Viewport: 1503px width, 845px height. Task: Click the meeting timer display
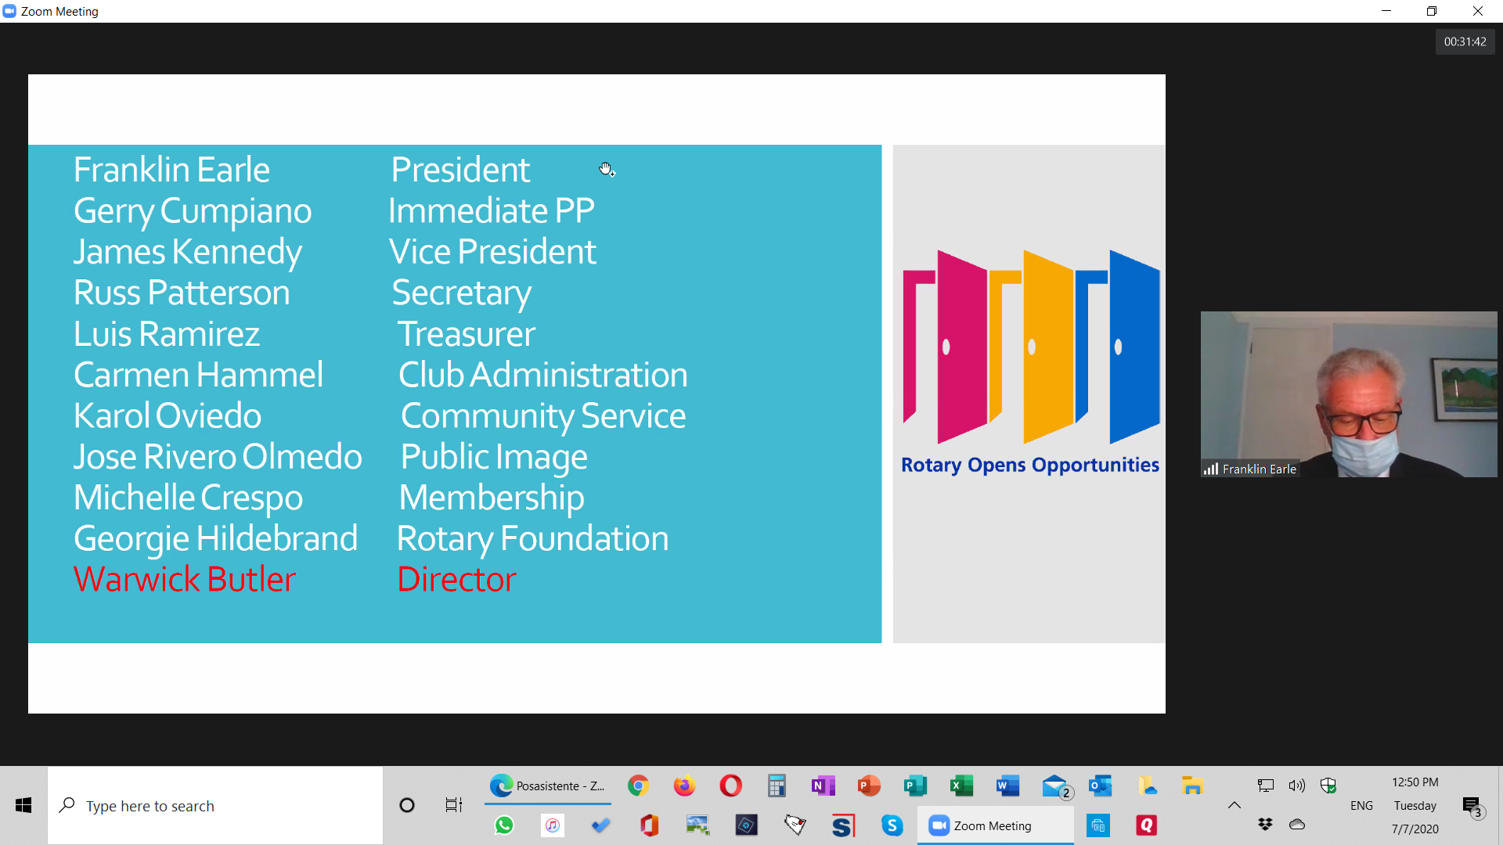click(1465, 41)
